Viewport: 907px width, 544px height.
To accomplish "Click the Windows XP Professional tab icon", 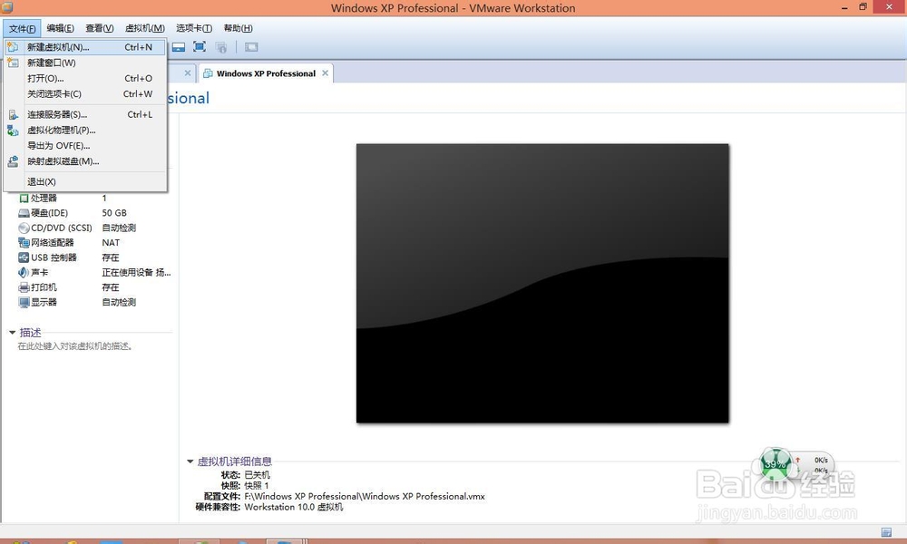I will tap(209, 73).
